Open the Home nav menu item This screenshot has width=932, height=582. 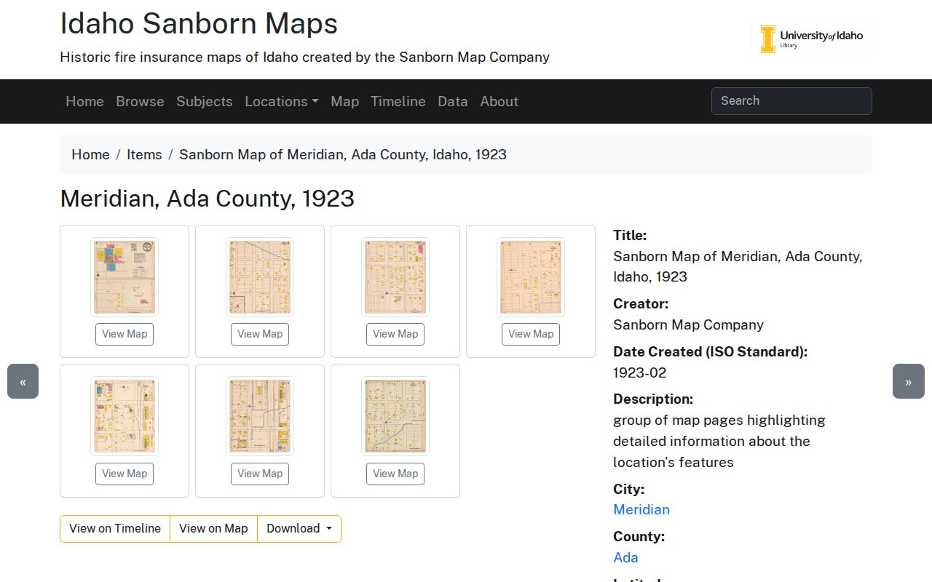coord(84,101)
